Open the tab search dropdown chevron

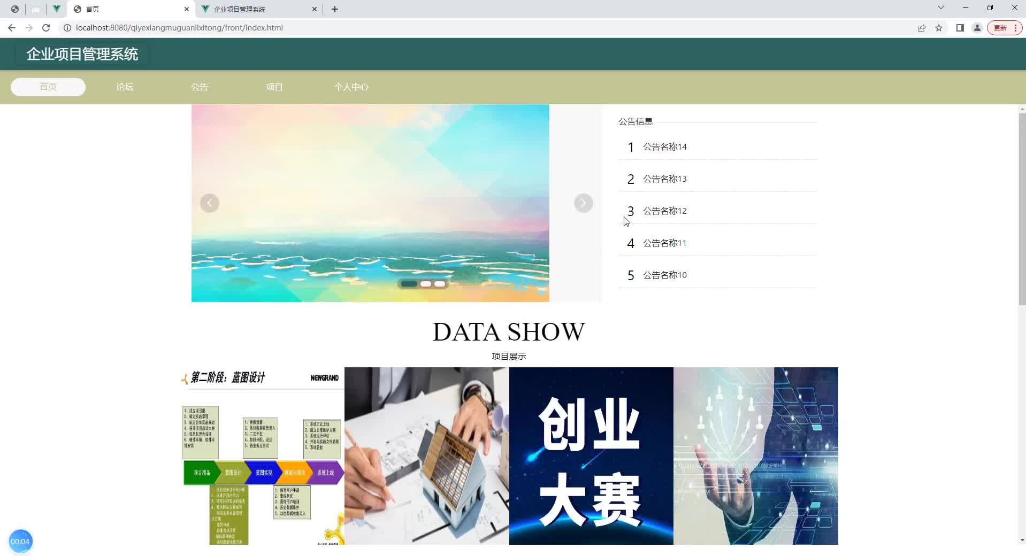tap(941, 8)
